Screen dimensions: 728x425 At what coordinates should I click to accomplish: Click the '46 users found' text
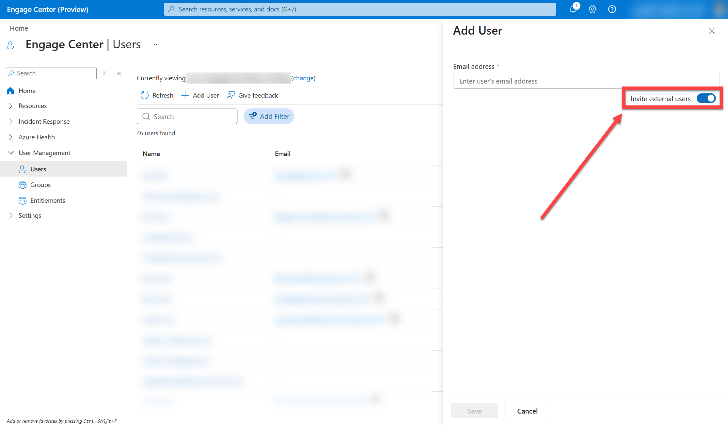156,133
